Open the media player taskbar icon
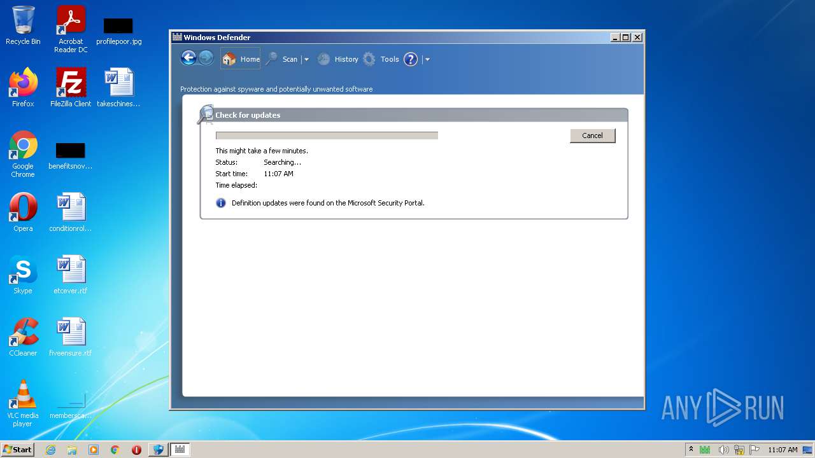815x458 pixels. [x=94, y=450]
